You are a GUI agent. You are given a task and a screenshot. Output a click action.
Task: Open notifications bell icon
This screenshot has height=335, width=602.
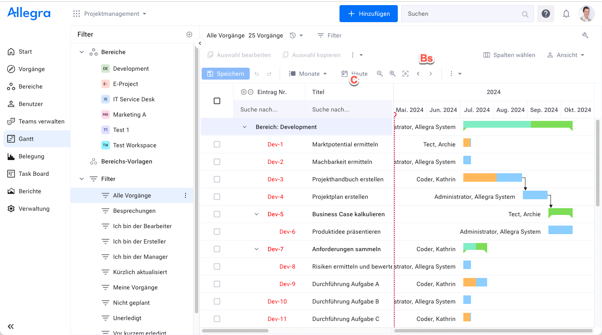pos(566,14)
